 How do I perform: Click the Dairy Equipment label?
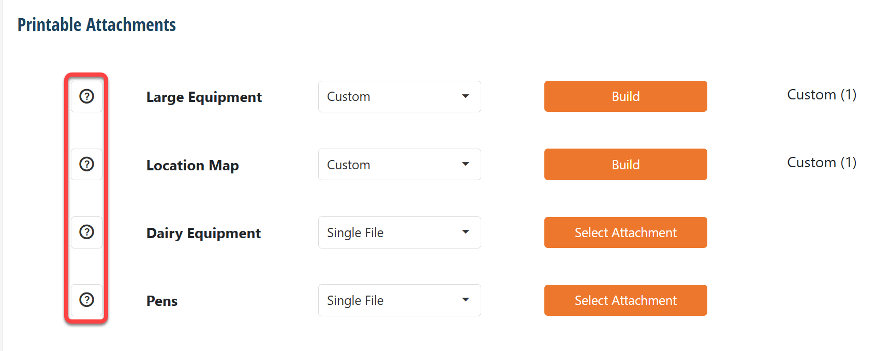click(x=203, y=233)
